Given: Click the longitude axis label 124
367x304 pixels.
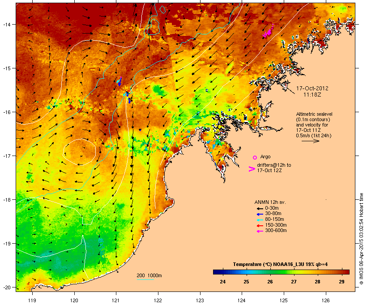Looking at the screenshot, I should pos(242,300).
